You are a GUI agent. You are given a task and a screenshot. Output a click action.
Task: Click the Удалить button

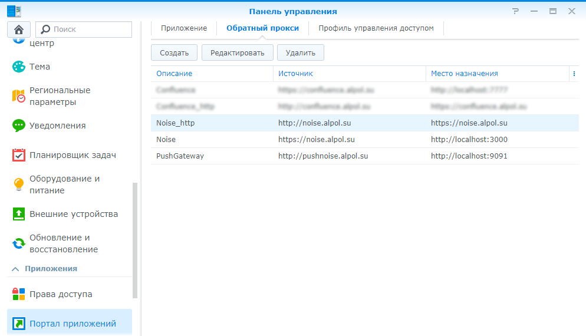point(300,52)
